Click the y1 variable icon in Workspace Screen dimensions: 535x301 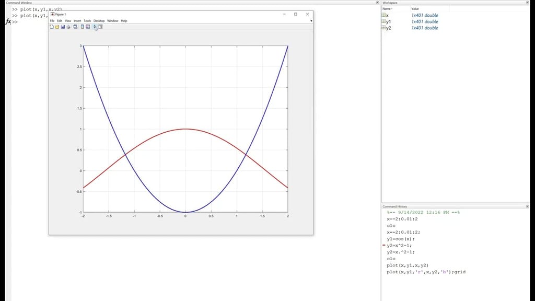pyautogui.click(x=383, y=22)
